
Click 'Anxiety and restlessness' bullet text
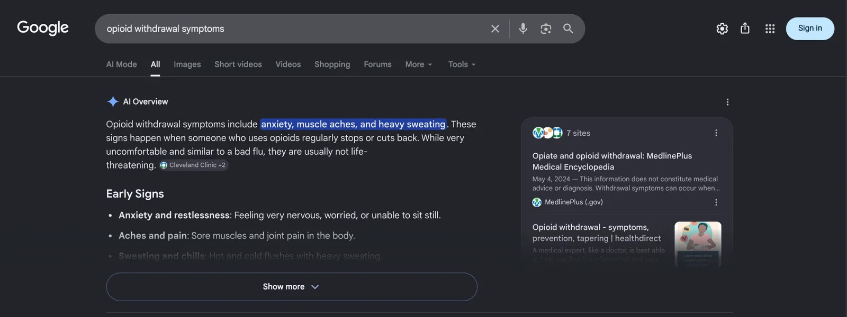click(174, 215)
